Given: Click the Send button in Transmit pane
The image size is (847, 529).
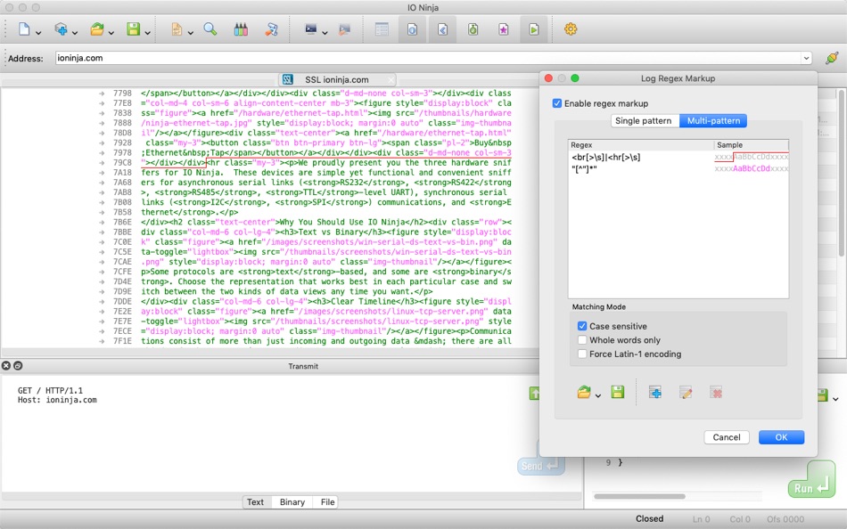Looking at the screenshot, I should pyautogui.click(x=540, y=466).
